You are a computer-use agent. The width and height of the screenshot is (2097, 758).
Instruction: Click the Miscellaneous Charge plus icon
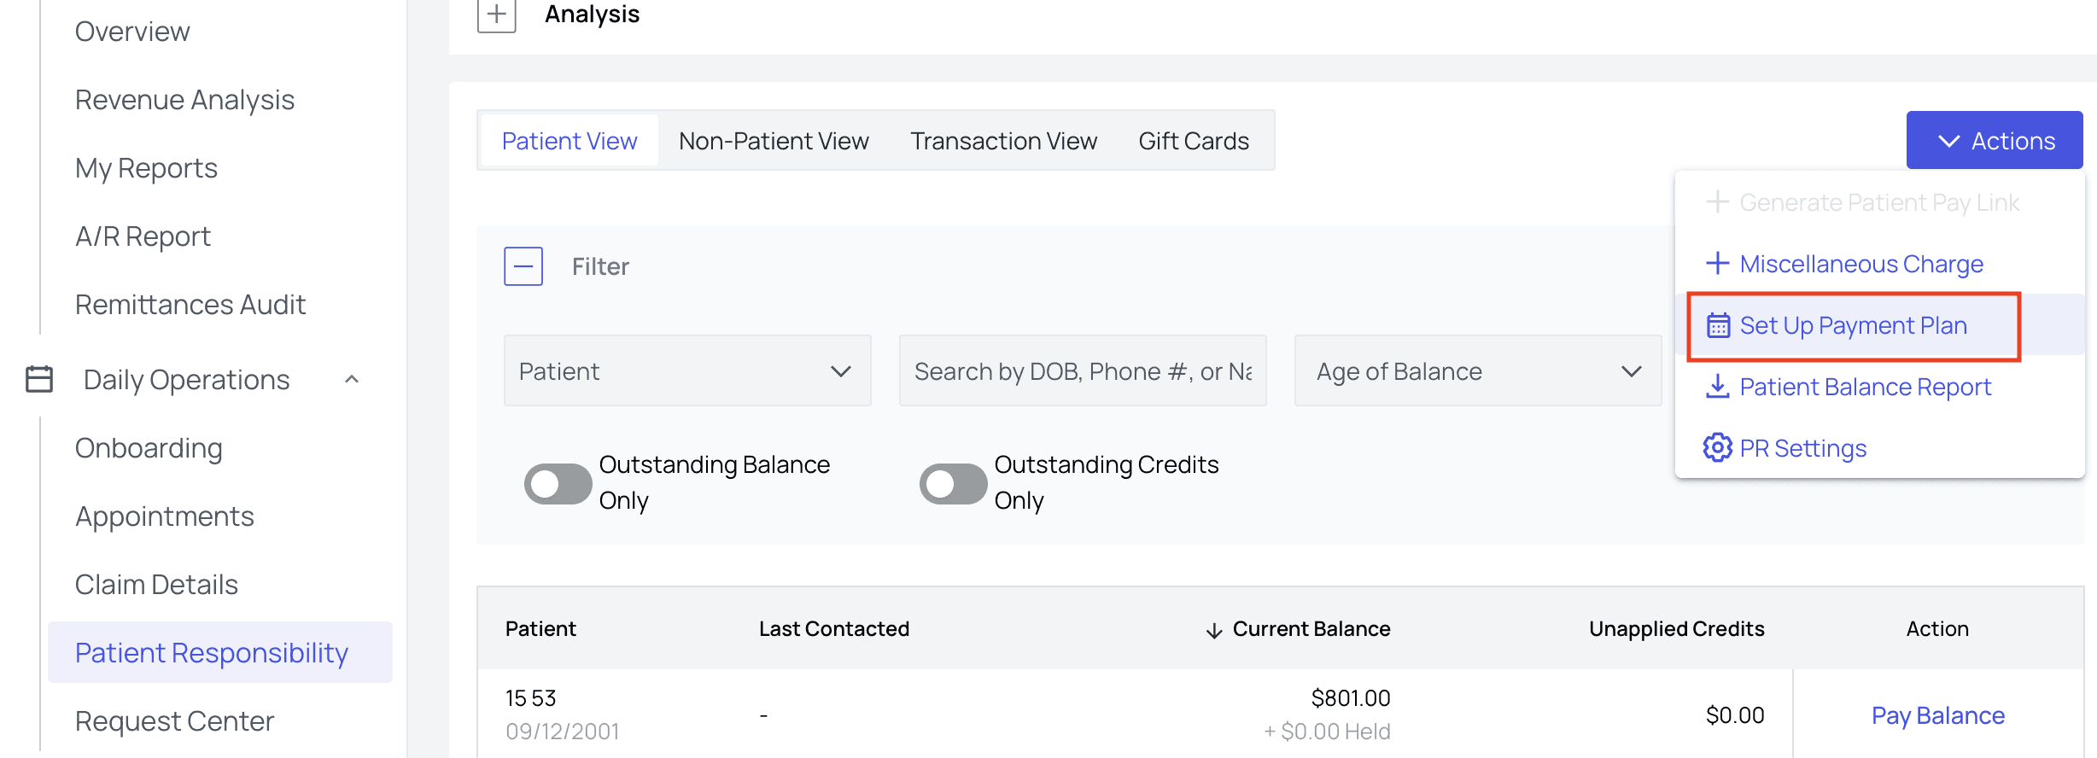pyautogui.click(x=1718, y=264)
